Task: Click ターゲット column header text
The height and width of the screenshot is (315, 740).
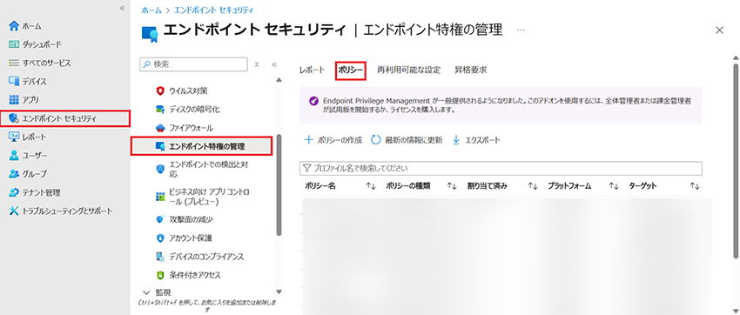Action: [x=642, y=186]
